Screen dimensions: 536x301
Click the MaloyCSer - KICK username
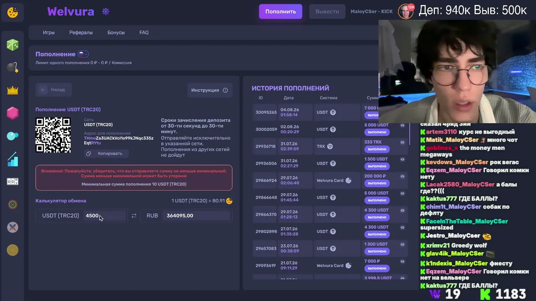372,12
